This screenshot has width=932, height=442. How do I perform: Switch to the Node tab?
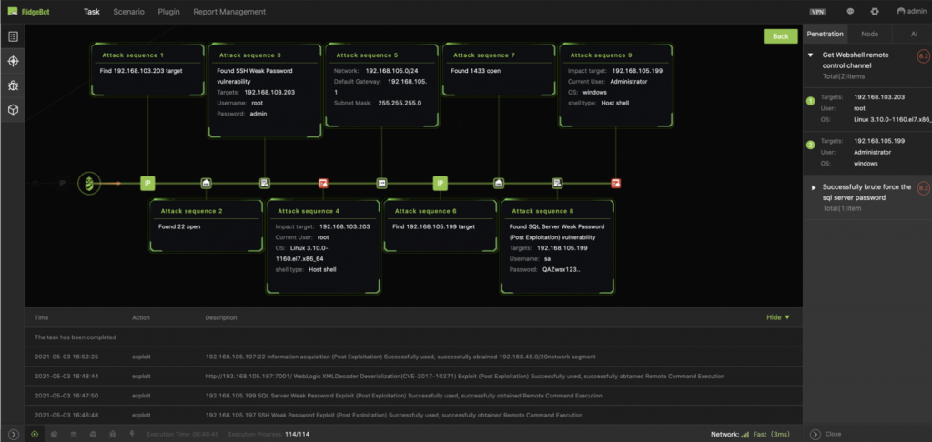869,35
